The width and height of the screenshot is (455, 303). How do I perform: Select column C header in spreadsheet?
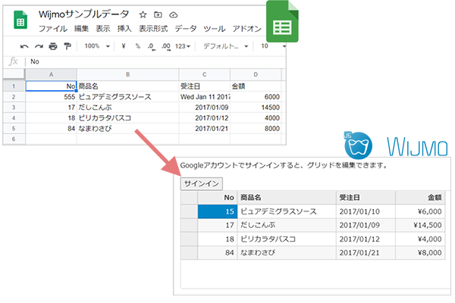coord(204,74)
